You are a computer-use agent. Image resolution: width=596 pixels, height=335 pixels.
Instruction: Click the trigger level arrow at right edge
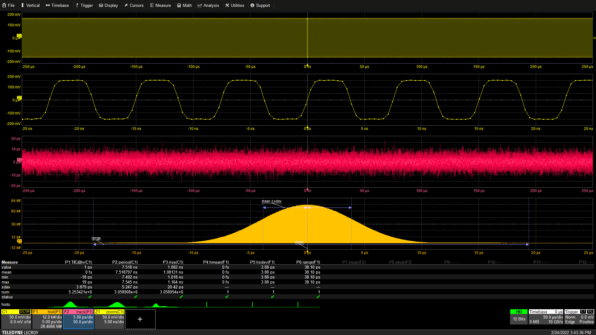pos(594,38)
